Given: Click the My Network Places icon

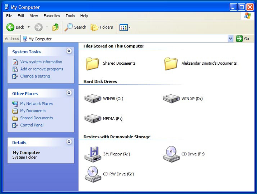Looking at the screenshot, I should pos(15,104).
